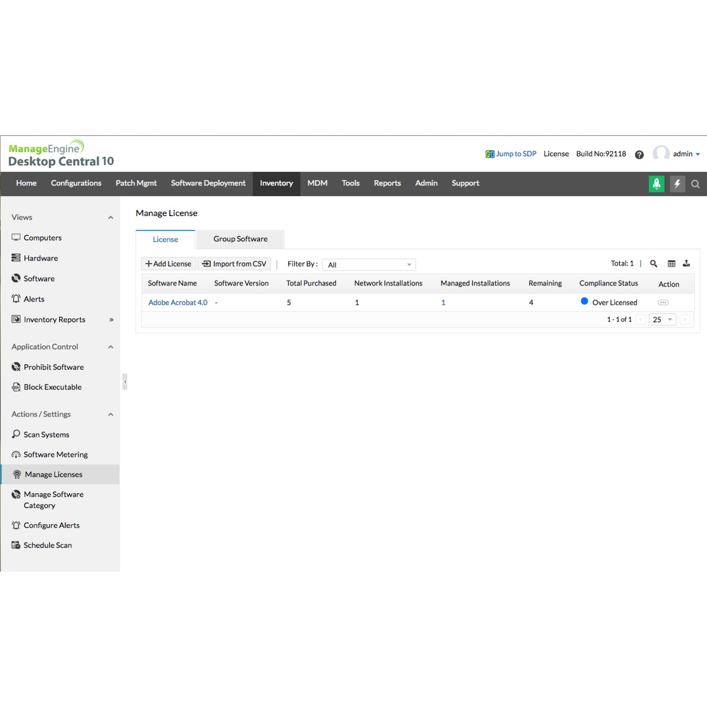Open the column chooser grid icon
707x707 pixels.
point(671,263)
